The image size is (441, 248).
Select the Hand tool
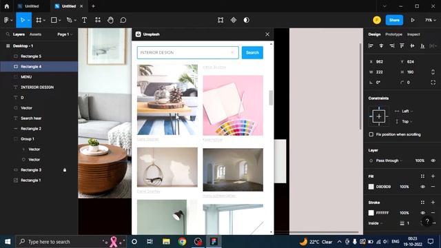(x=110, y=20)
